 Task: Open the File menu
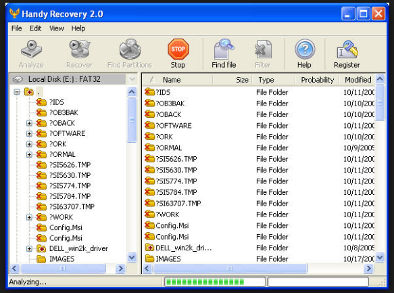(17, 28)
